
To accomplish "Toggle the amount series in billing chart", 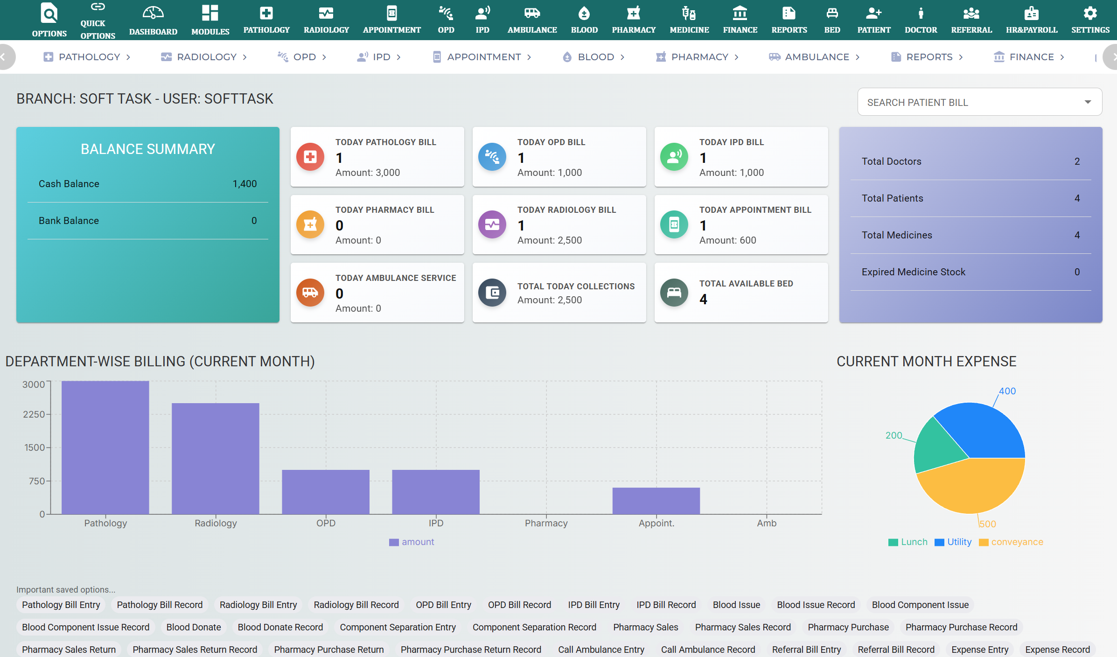I will pyautogui.click(x=411, y=542).
